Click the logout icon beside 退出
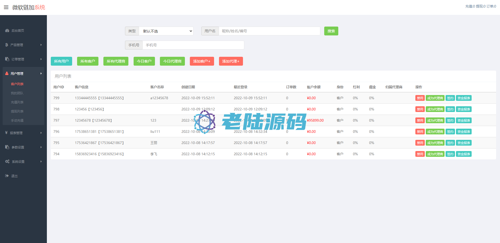 coord(7,176)
